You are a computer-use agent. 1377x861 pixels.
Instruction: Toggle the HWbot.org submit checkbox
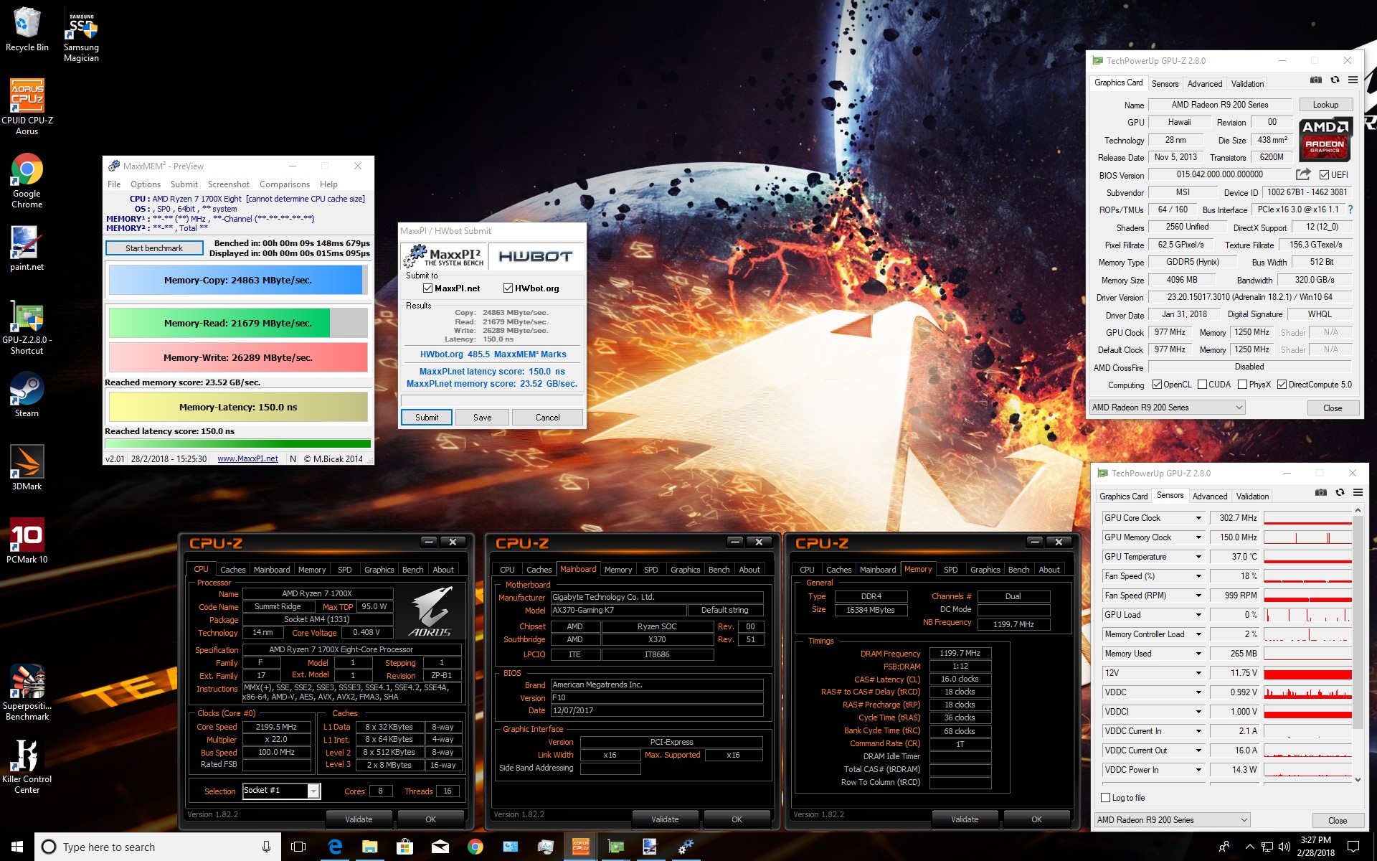click(508, 288)
